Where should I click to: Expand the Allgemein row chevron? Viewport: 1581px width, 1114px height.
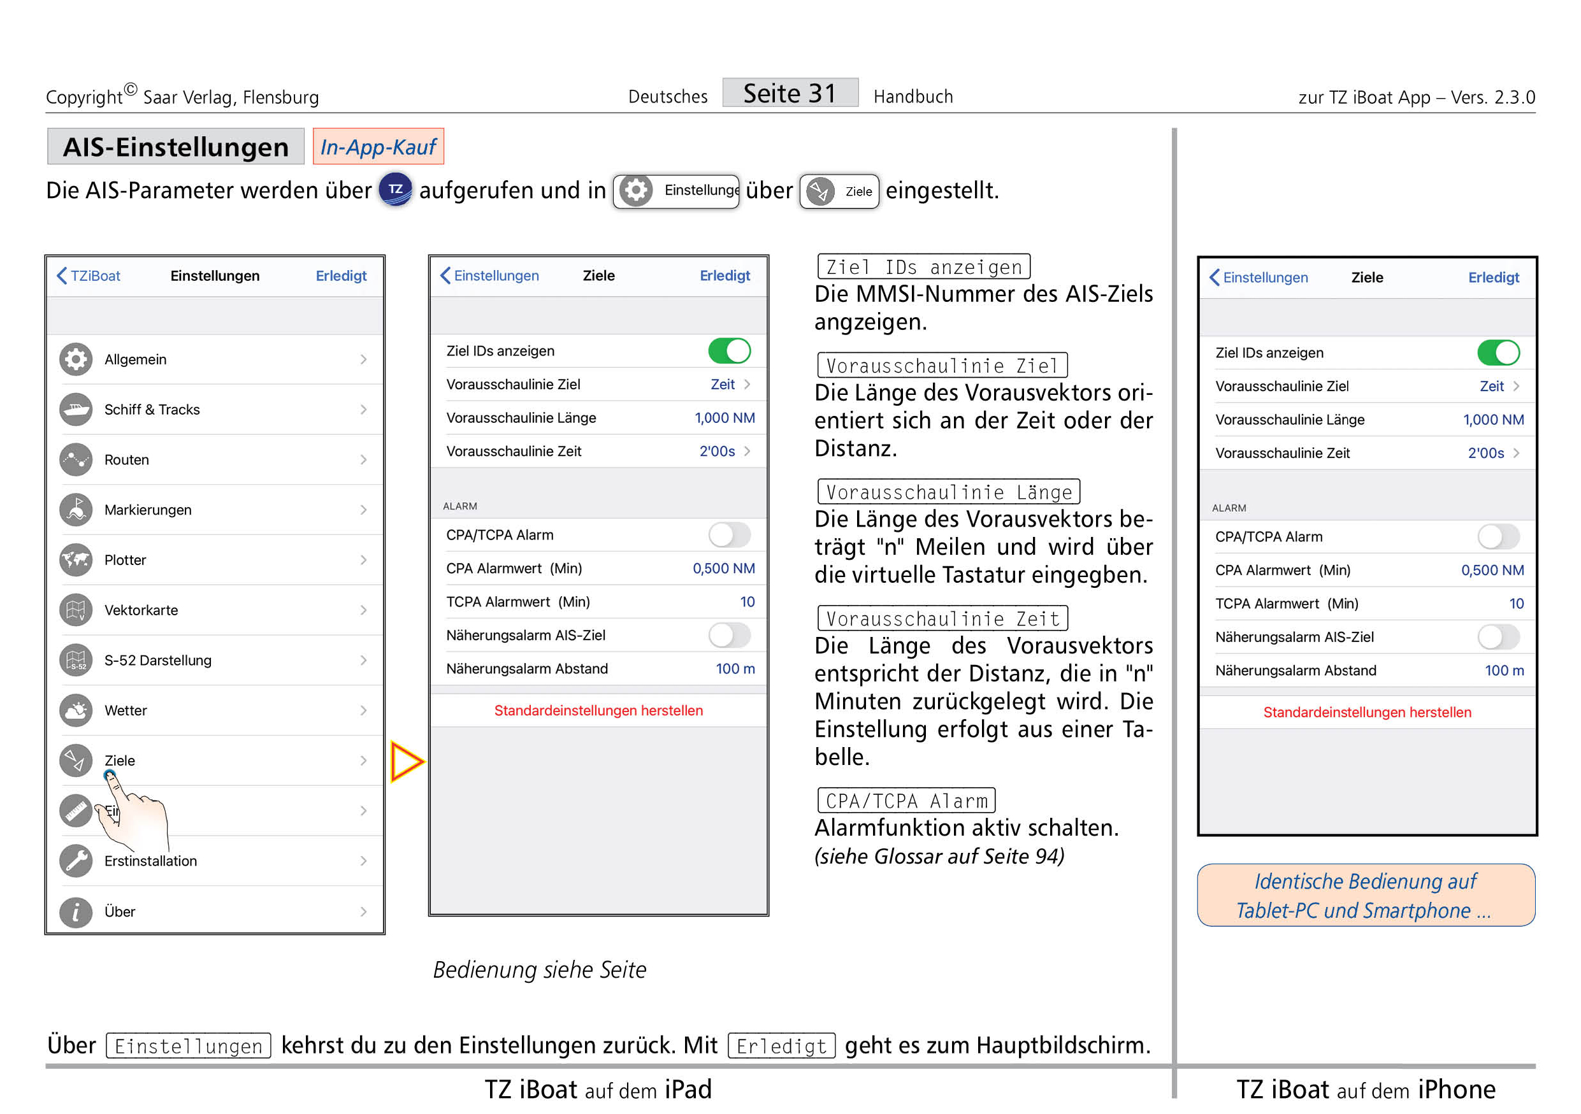pyautogui.click(x=364, y=360)
